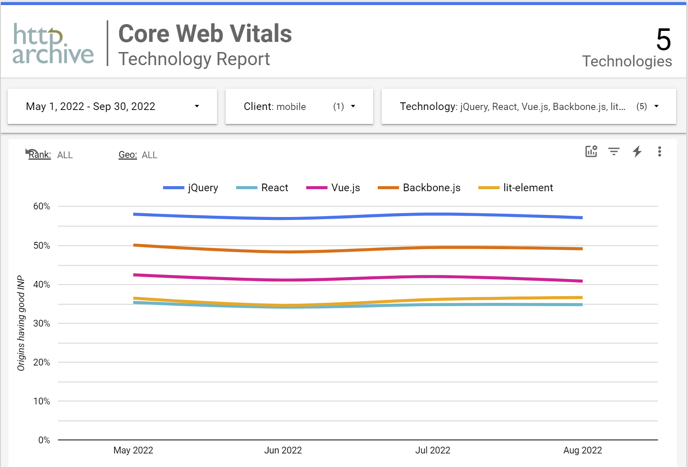Viewport: 688px width, 467px height.
Task: Open the chart configuration settings icon
Action: (591, 151)
